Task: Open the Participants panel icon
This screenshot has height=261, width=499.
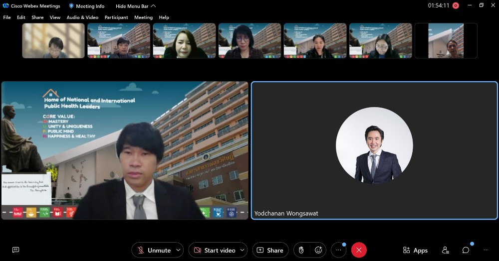Action: pos(446,250)
